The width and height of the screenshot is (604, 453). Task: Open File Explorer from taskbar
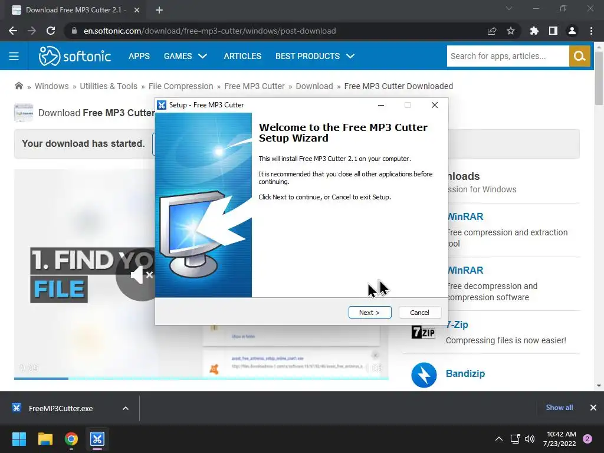coord(45,439)
